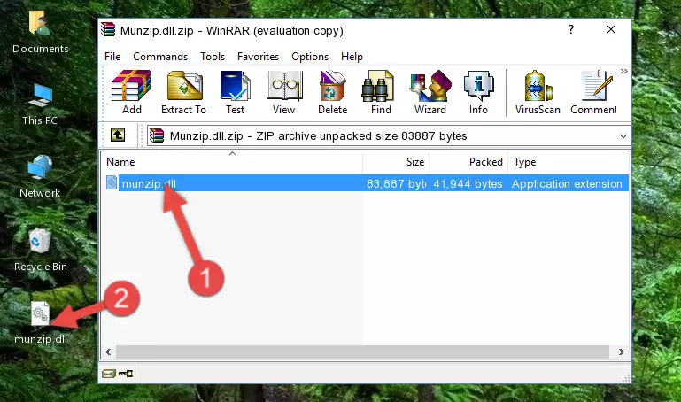This screenshot has width=681, height=402.
Task: Open the Find binoculars tool
Action: (x=381, y=92)
